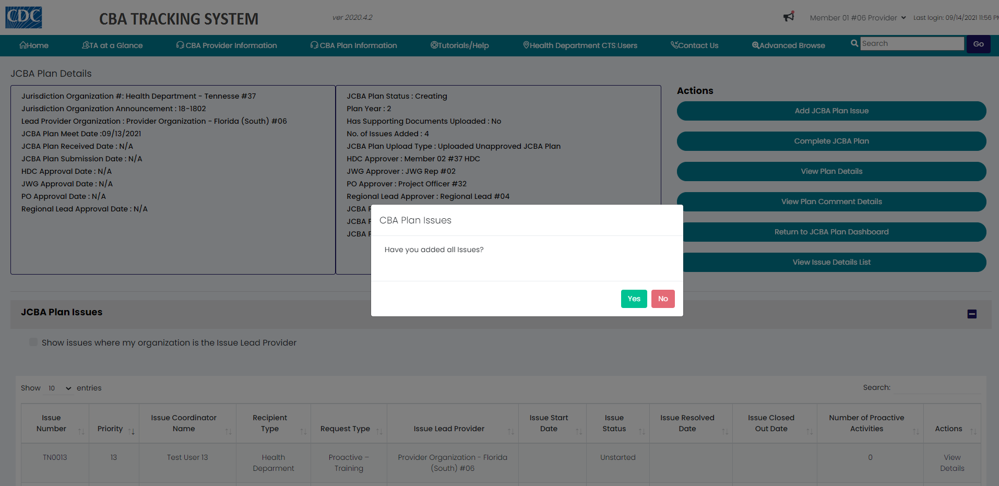The height and width of the screenshot is (486, 999).
Task: Open CBA Plan Information menu
Action: coord(353,45)
